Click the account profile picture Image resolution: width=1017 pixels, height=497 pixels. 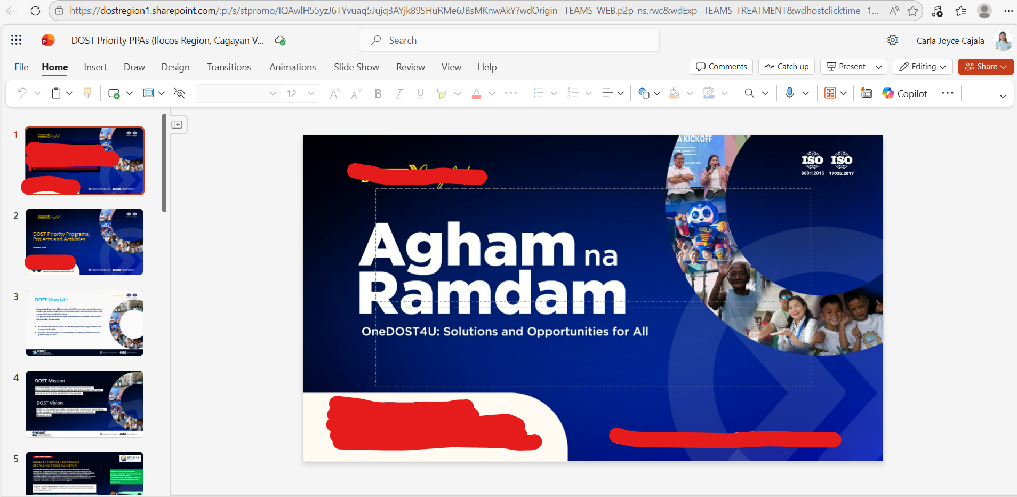pyautogui.click(x=1003, y=41)
